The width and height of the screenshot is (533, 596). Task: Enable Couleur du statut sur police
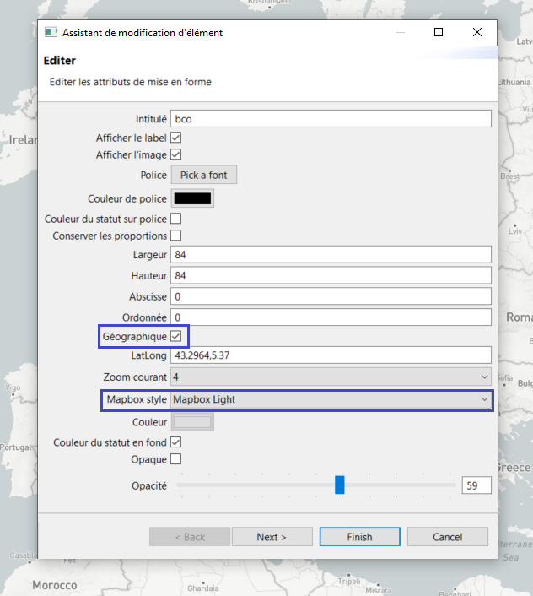pos(176,219)
